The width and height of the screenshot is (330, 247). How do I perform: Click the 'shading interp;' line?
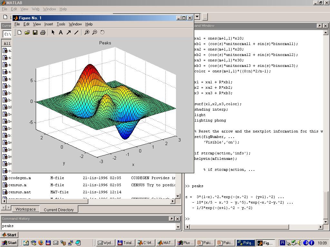coord(211,109)
